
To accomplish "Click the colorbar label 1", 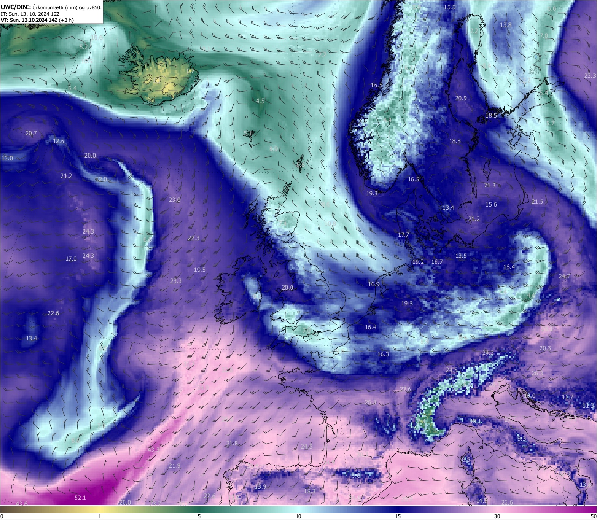I will coord(100,516).
